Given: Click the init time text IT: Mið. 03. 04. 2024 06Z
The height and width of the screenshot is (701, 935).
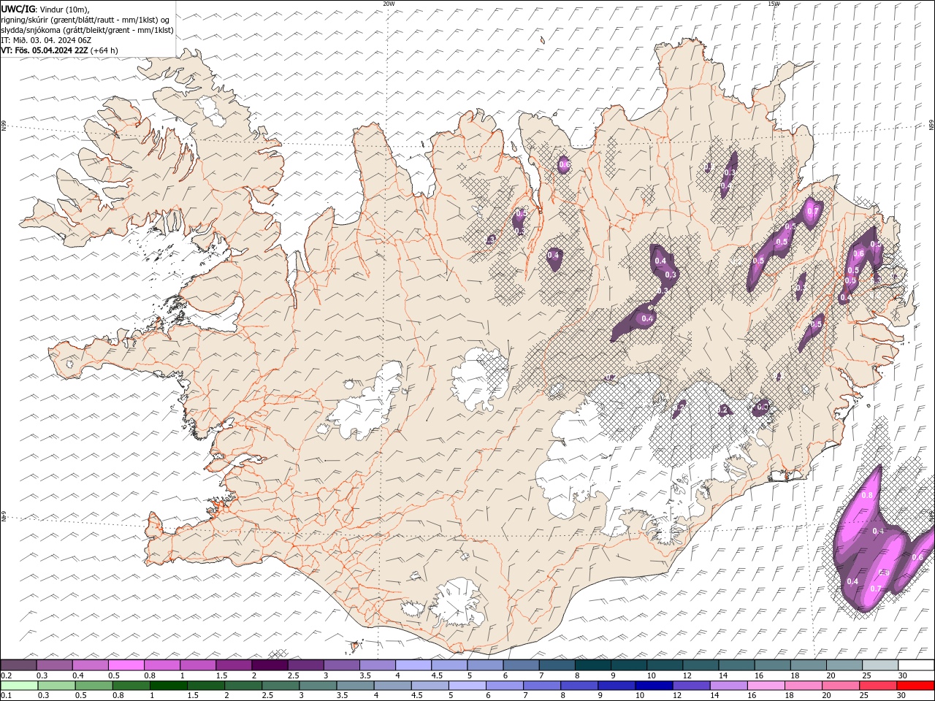Looking at the screenshot, I should [46, 40].
